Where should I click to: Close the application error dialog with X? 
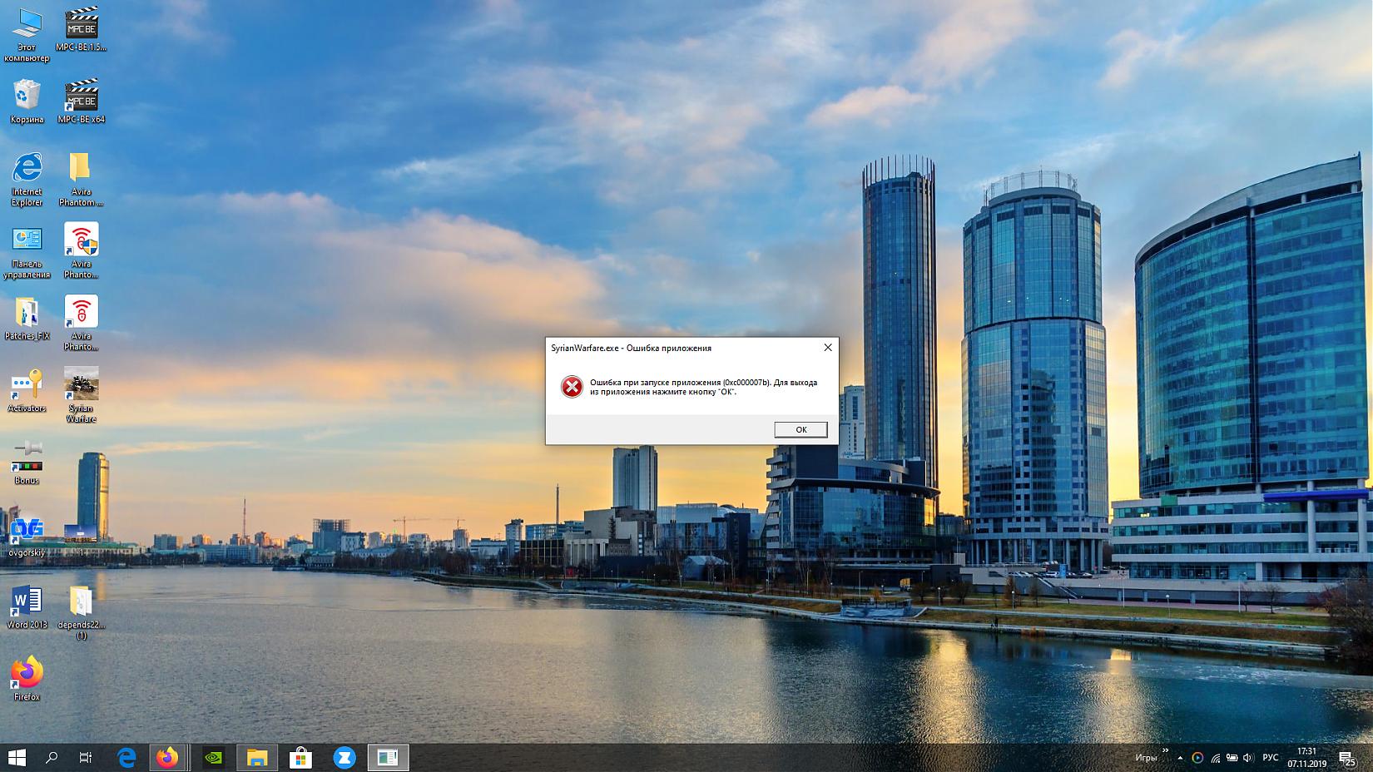827,348
